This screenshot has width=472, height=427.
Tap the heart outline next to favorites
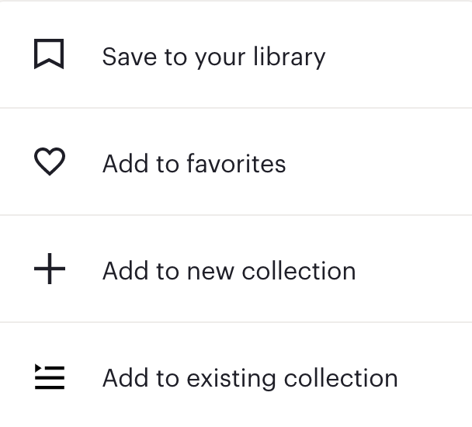[50, 161]
